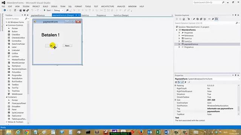
Task: Switch to the Form1.cs [Design] tab
Action: click(x=121, y=15)
